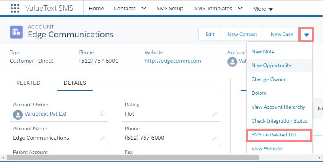Viewport: 323px width, 162px height.
Task: Open the More navigation menu
Action: (x=263, y=9)
